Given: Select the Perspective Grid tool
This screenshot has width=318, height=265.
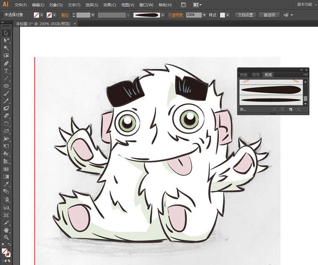Looking at the screenshot, I should (x=6, y=162).
